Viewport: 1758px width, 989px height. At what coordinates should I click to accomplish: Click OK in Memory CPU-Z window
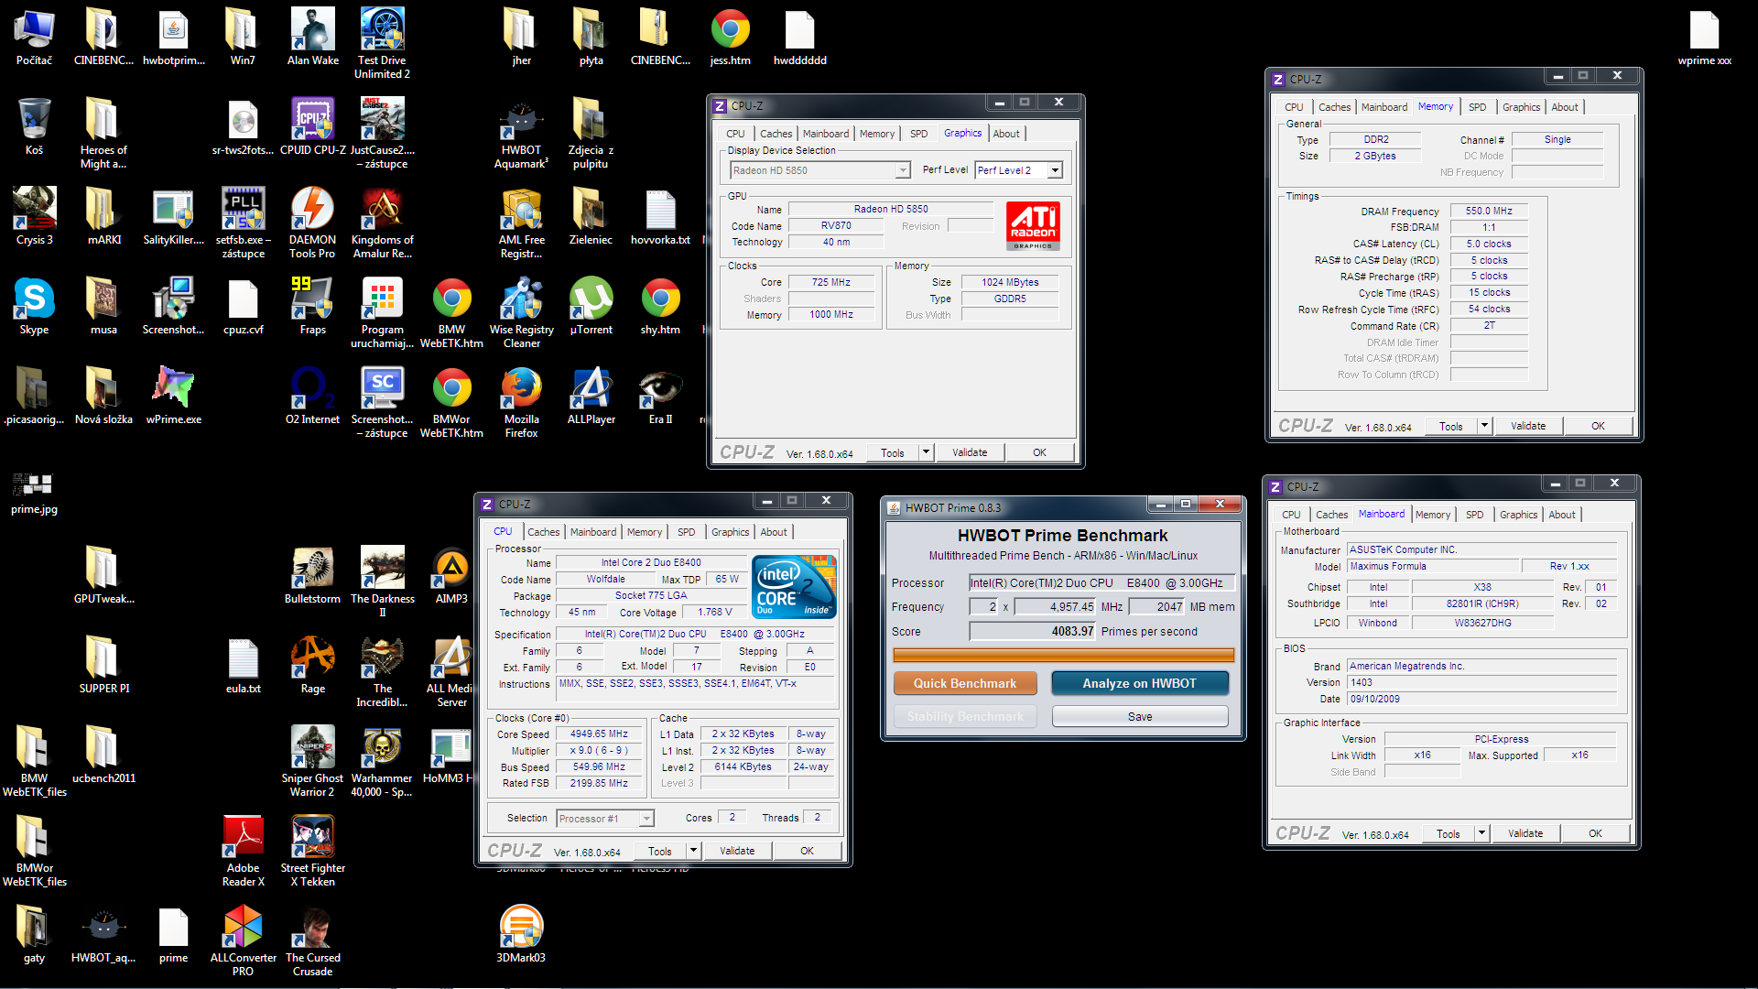[1598, 426]
